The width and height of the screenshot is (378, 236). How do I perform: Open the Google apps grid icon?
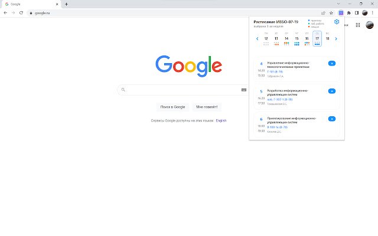358,25
